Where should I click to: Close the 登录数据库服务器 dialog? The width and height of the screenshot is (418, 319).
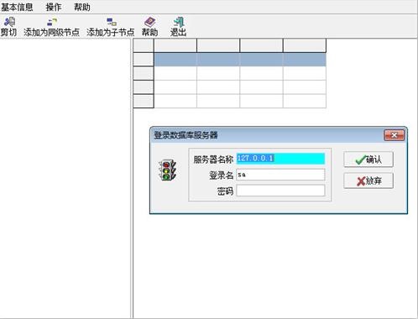click(394, 135)
